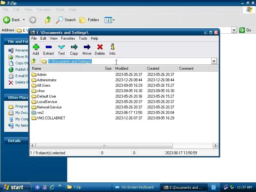Select the NetworkService folder icon

[x=34, y=107]
